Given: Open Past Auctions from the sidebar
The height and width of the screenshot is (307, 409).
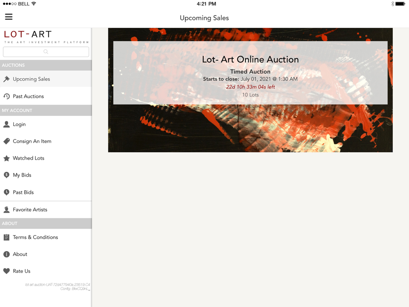Looking at the screenshot, I should coord(46,96).
